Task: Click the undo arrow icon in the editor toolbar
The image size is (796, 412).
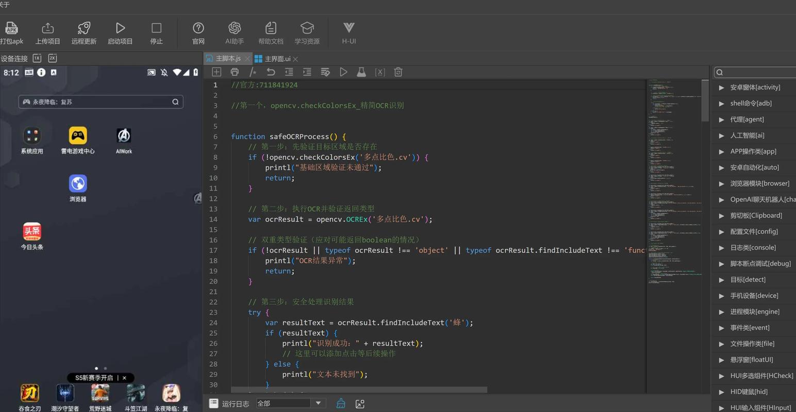Action: (x=271, y=72)
